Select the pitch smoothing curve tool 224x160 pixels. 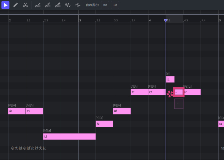click(78, 5)
